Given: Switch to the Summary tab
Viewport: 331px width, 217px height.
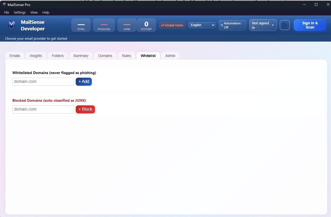Looking at the screenshot, I should (81, 56).
